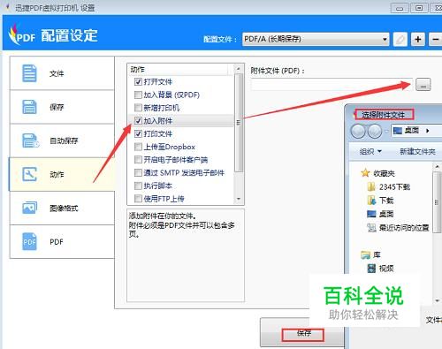Screen dimensions: 442x349
Task: Go to the PDF settings tab
Action: point(62,242)
